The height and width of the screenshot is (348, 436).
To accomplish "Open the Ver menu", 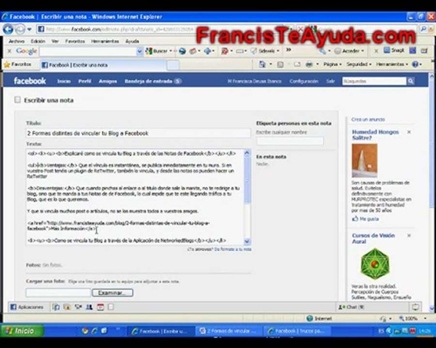I will (x=55, y=41).
